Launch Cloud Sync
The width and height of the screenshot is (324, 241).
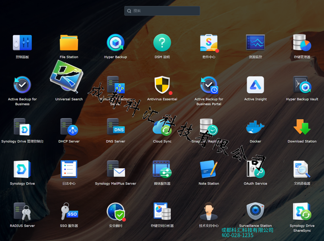162,127
